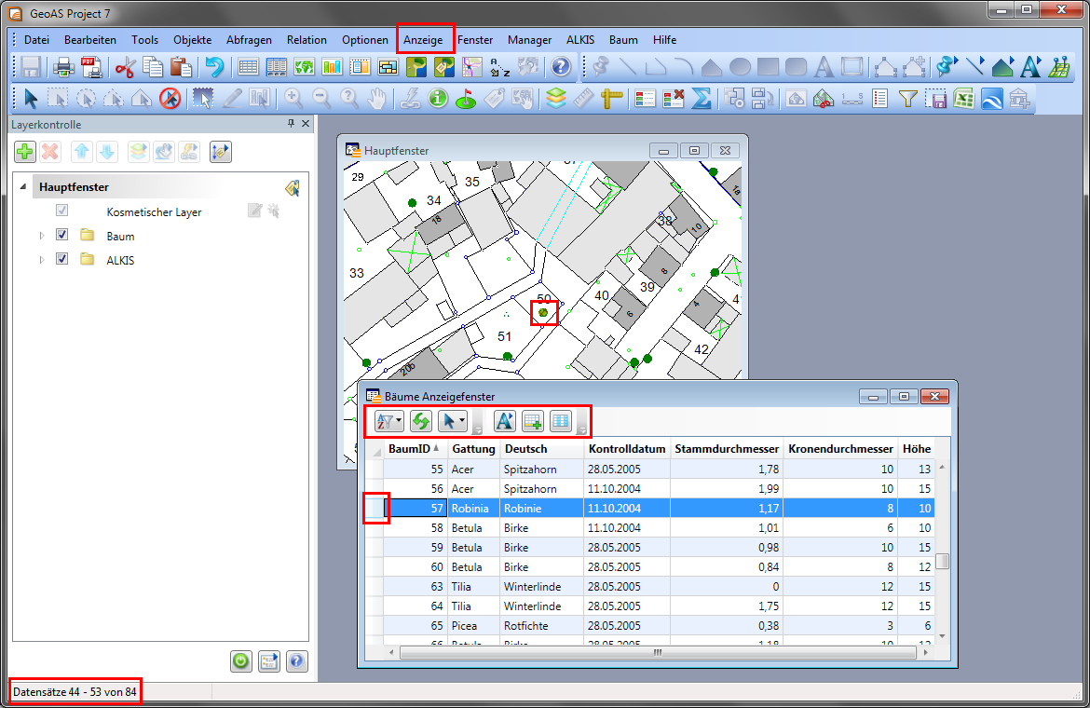Click the layer tag-order icon in Layerkontrolle toolbar
Viewport: 1090px width, 708px height.
click(x=221, y=152)
